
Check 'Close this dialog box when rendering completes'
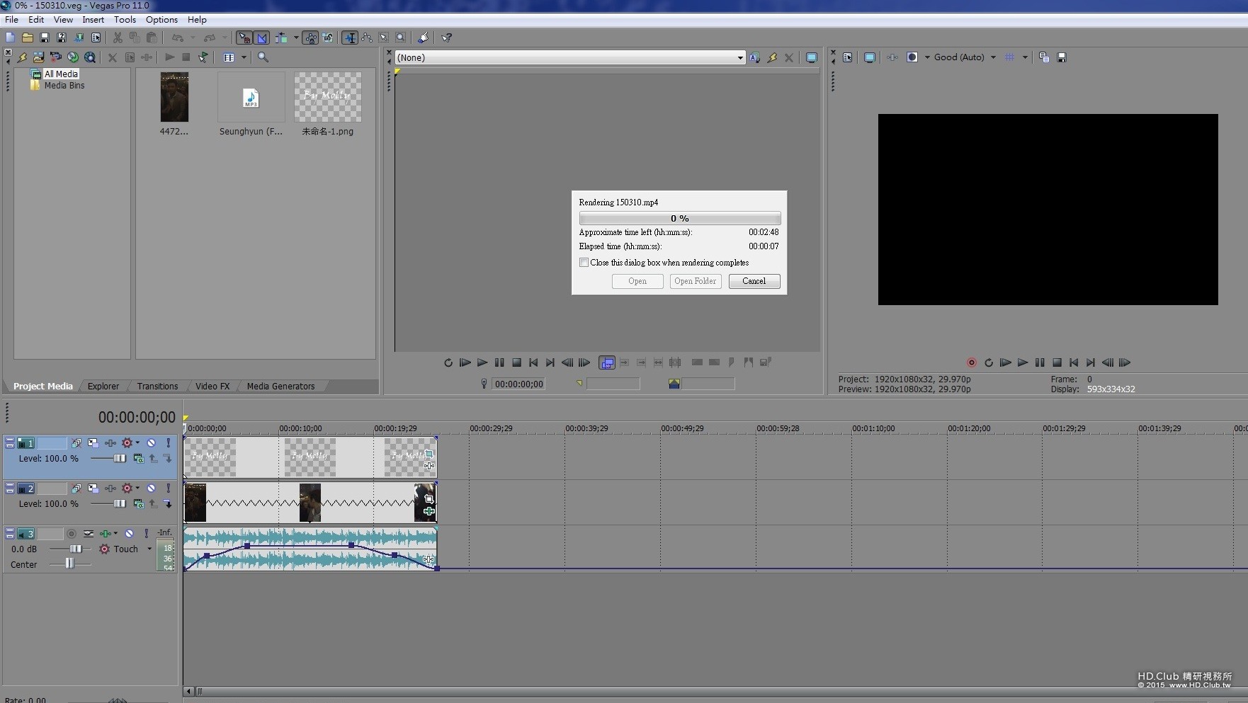click(584, 263)
